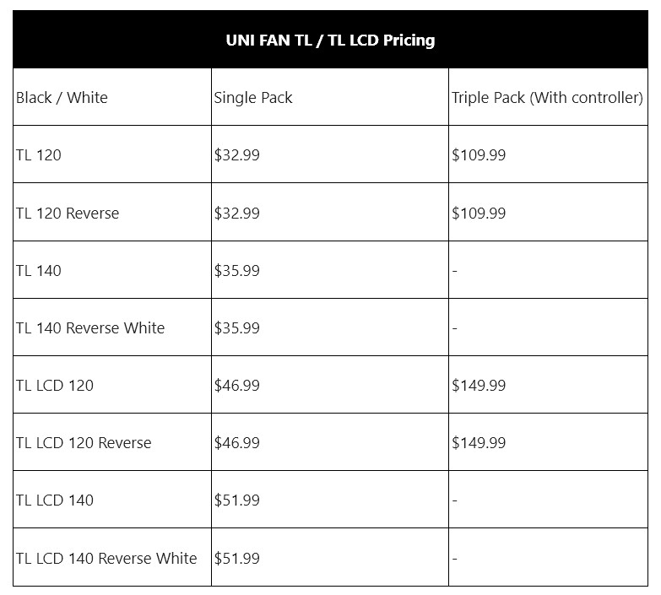
Task: Click the TL 140 single pack price $35.99
Action: pos(237,270)
